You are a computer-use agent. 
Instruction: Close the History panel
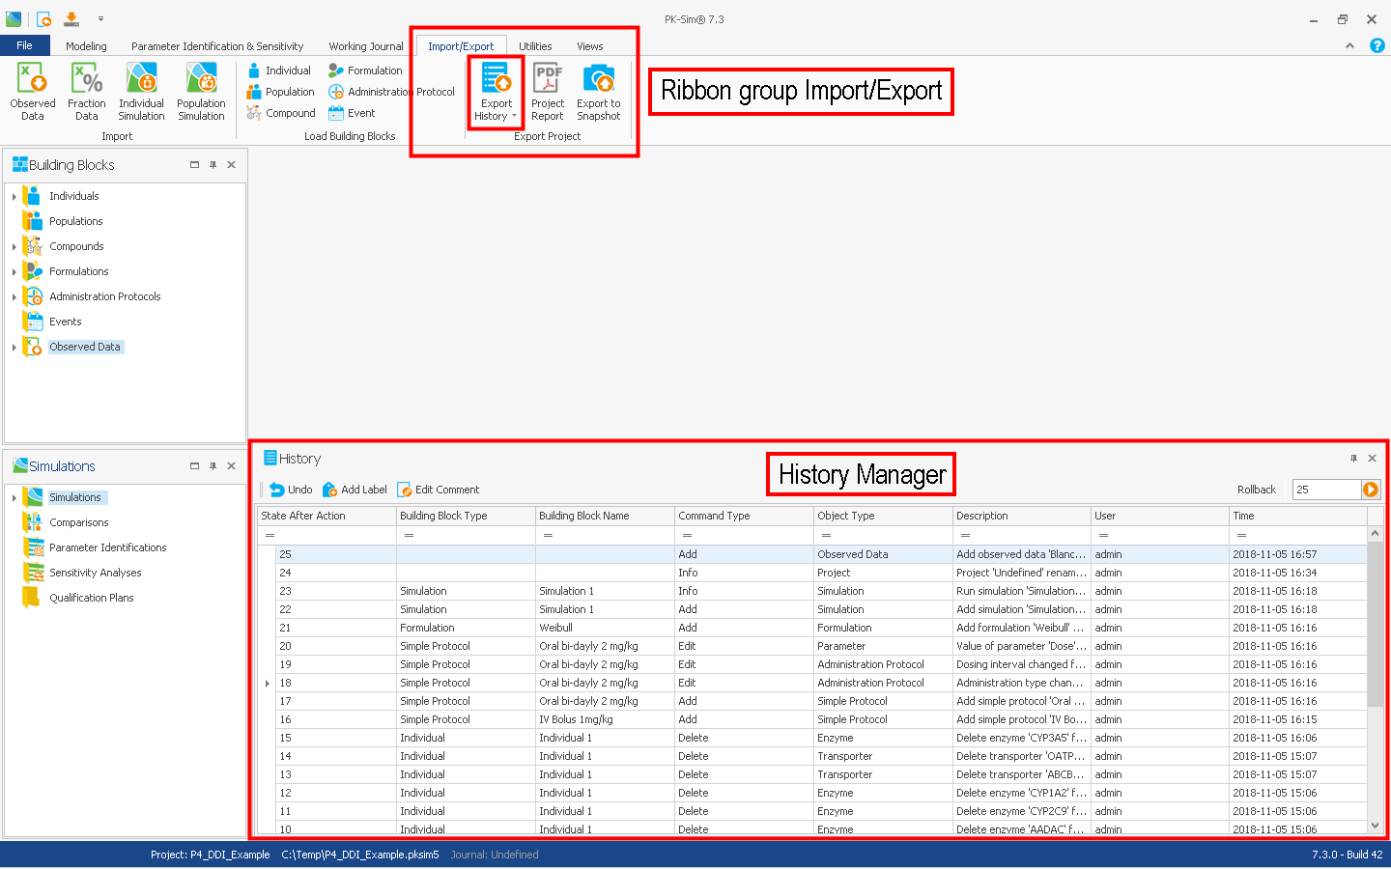[1372, 459]
